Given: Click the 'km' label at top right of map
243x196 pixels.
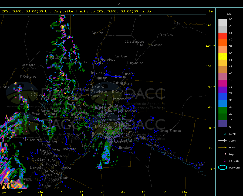Looking at the screenshot, I should (211, 11).
